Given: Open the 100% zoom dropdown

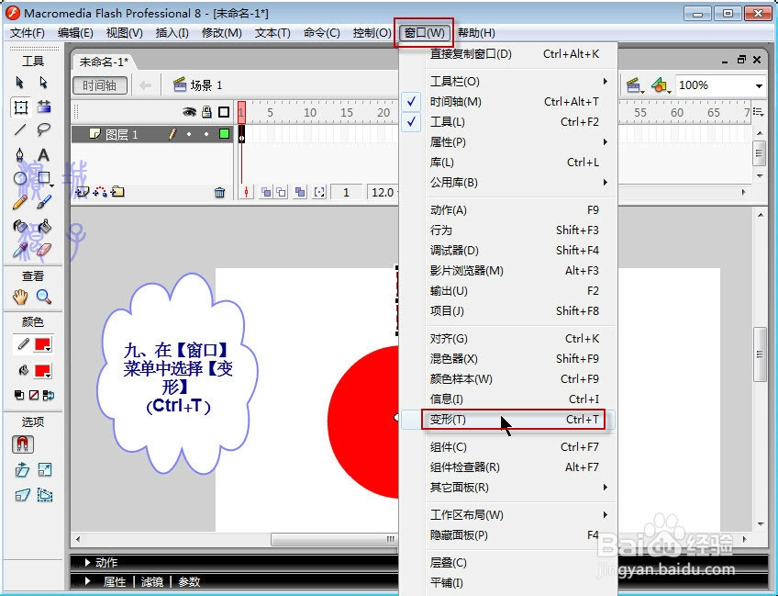Looking at the screenshot, I should pyautogui.click(x=759, y=85).
